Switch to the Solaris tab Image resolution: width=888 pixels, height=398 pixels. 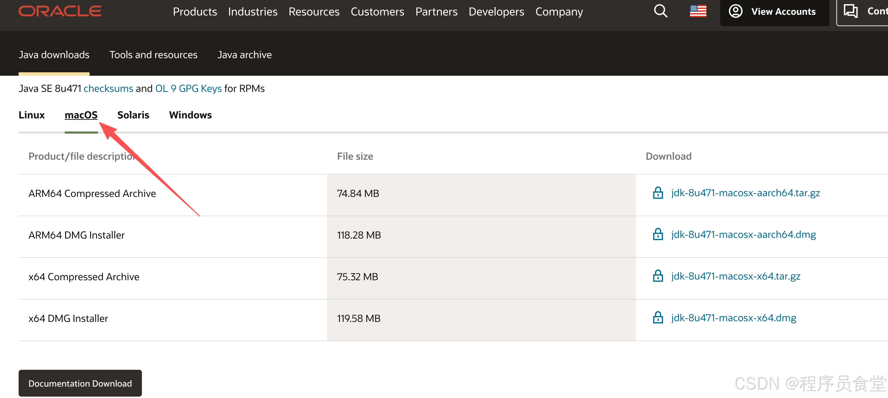[133, 115]
